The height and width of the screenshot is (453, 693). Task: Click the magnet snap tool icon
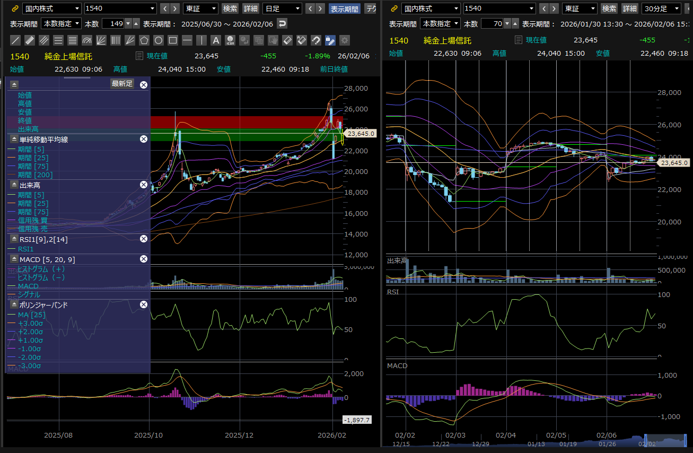[x=315, y=40]
